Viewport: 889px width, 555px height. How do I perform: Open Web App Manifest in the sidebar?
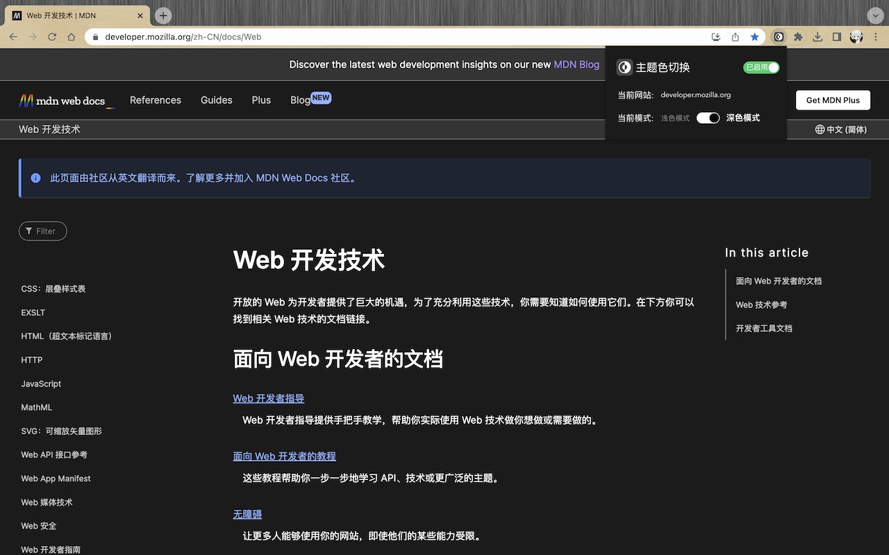click(56, 479)
